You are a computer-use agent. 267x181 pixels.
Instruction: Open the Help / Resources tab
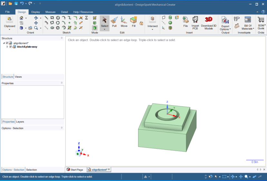coord(83,12)
